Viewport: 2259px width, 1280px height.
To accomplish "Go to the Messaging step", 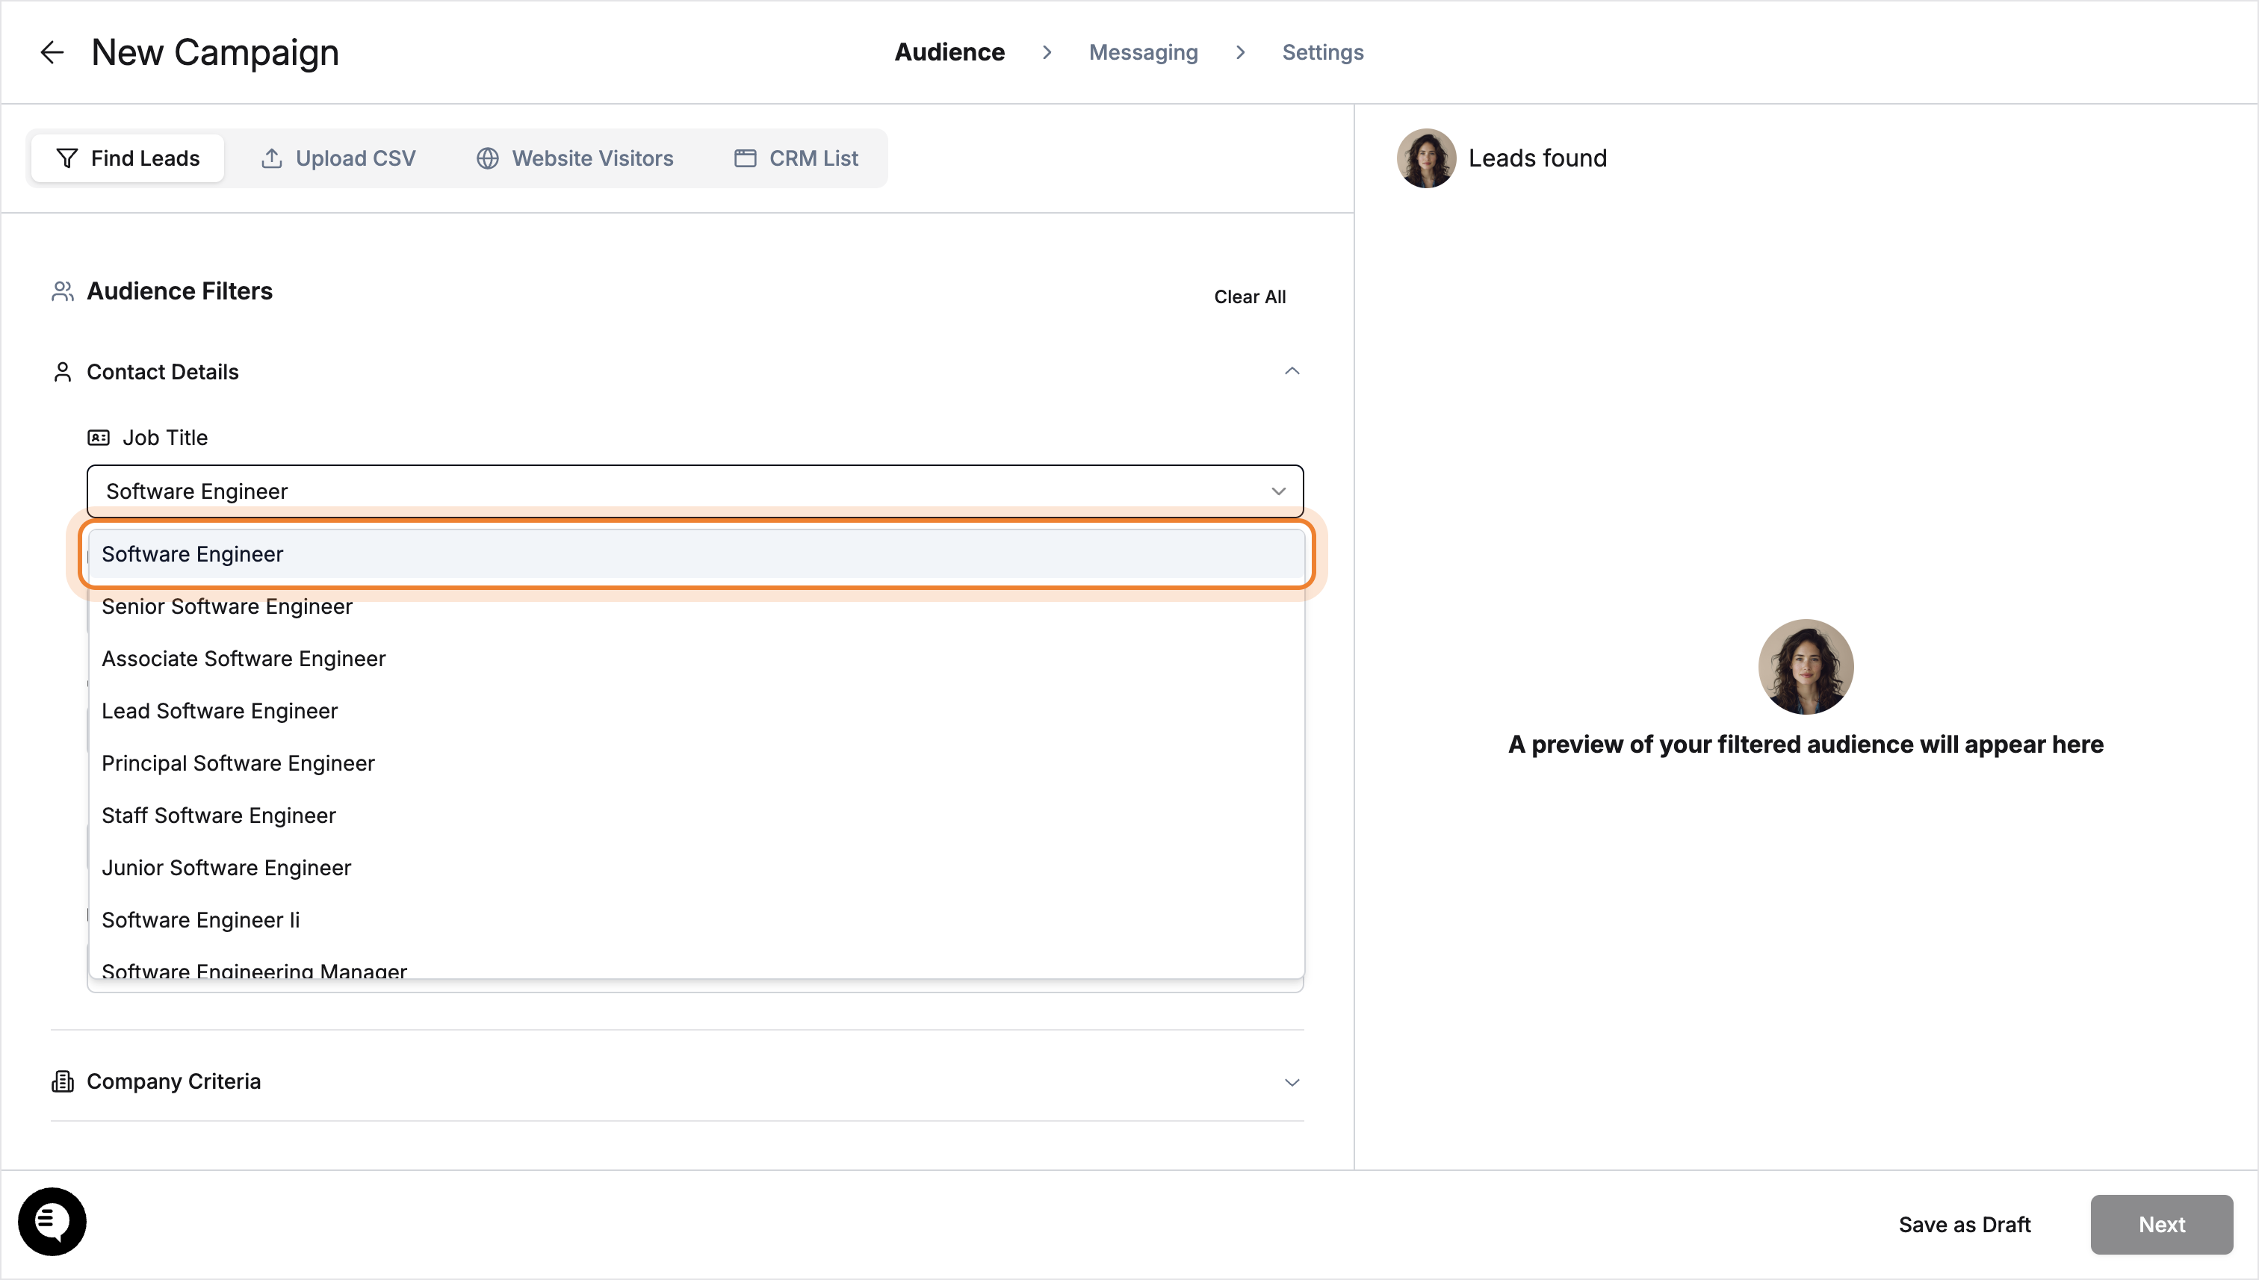I will coord(1143,53).
